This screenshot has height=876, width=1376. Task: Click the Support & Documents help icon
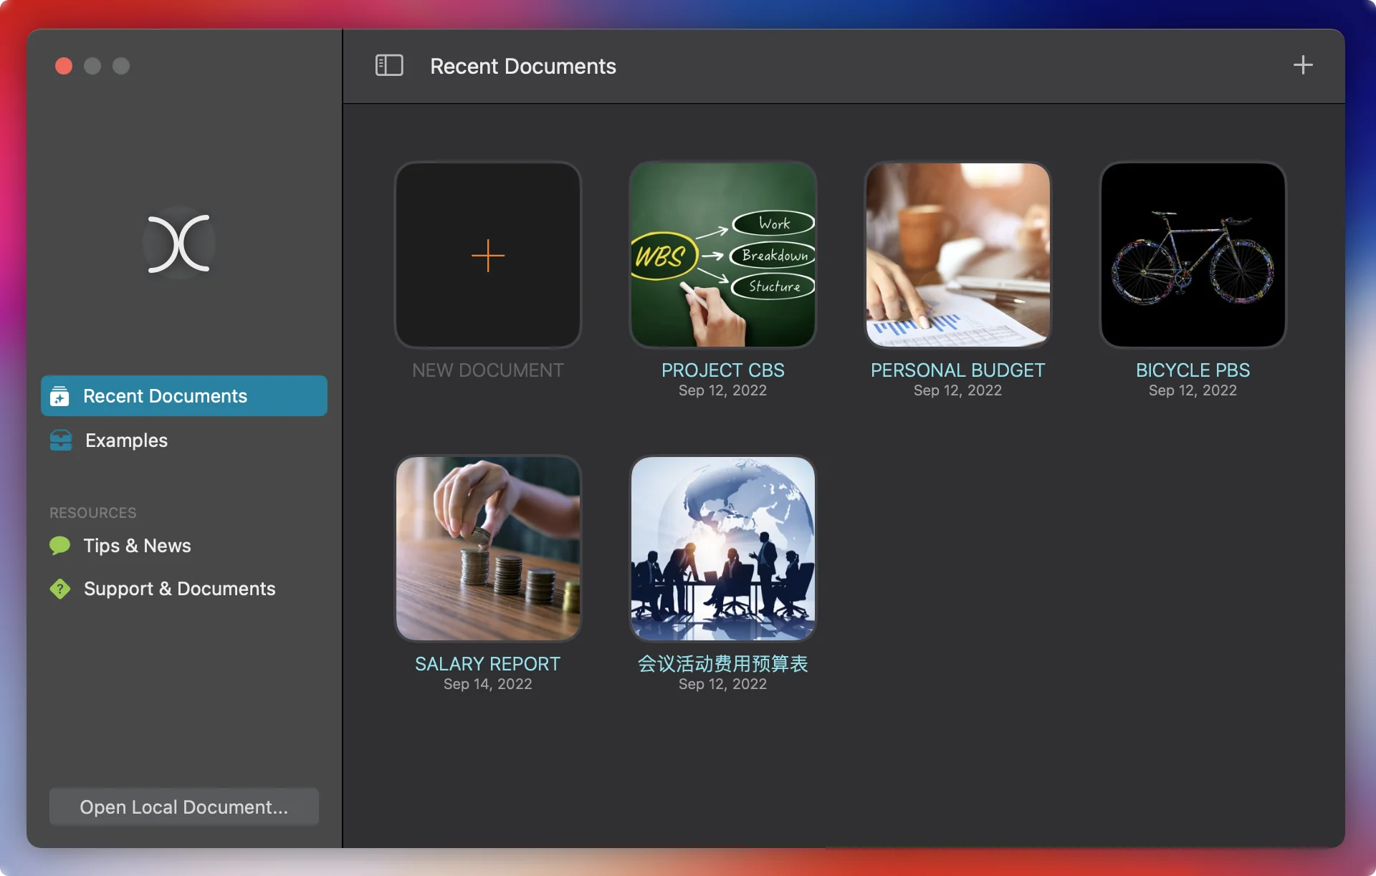click(x=60, y=589)
